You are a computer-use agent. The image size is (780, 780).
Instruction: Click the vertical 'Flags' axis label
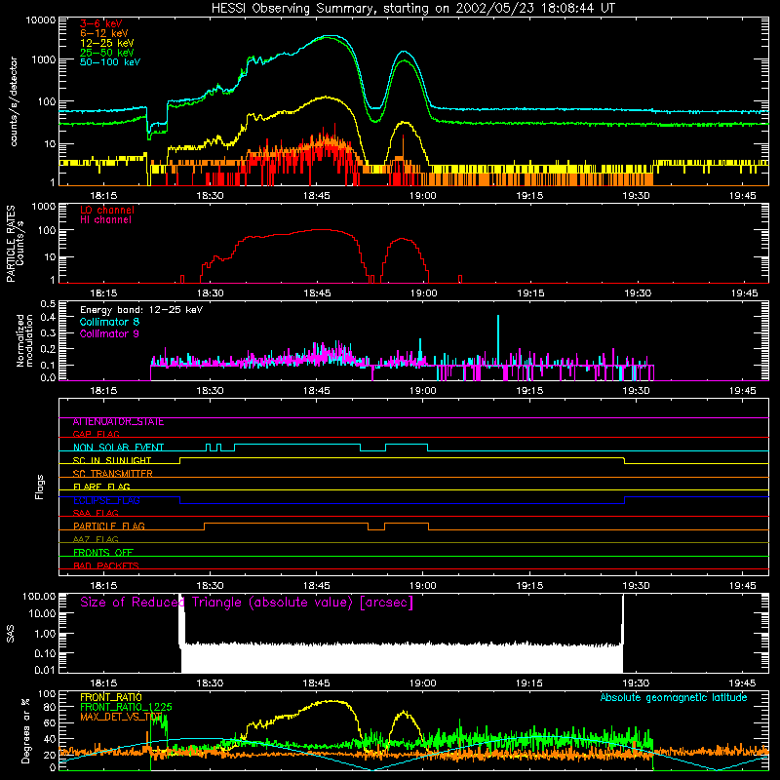[40, 487]
